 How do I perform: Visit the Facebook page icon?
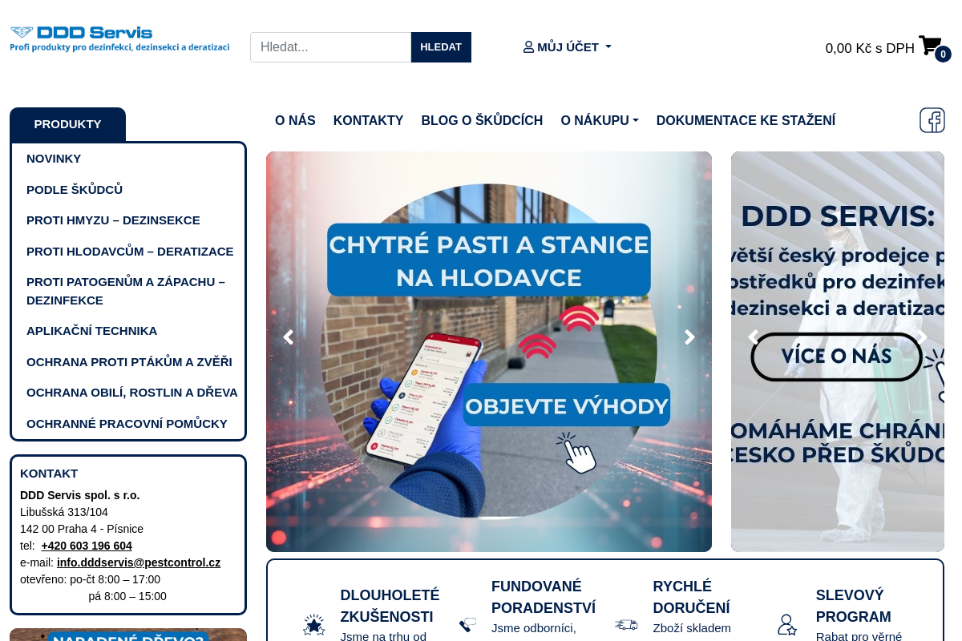[x=932, y=120]
